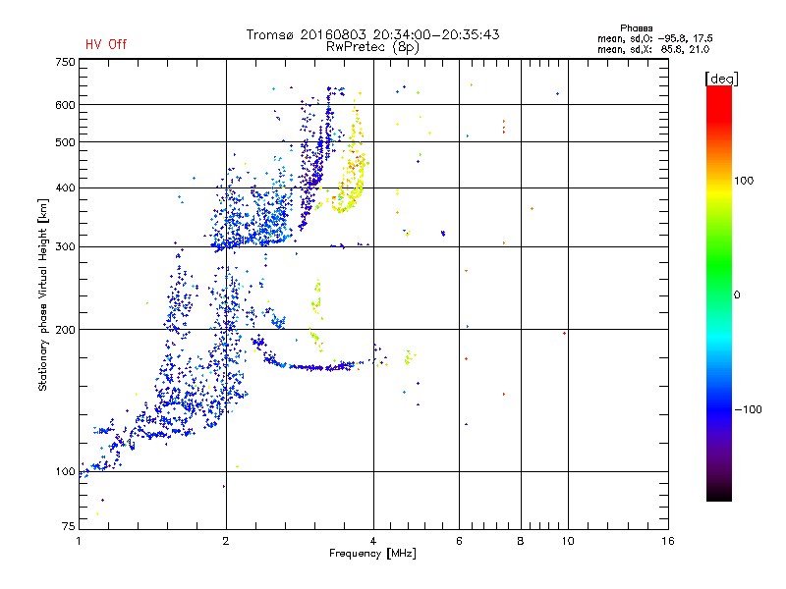
Task: Click the isolated red point near 10 MHz
Action: (x=564, y=333)
